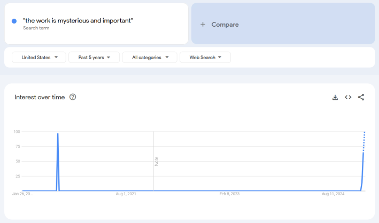Image resolution: width=379 pixels, height=223 pixels.
Task: Click the 100 value on the y-axis
Action: pos(17,132)
